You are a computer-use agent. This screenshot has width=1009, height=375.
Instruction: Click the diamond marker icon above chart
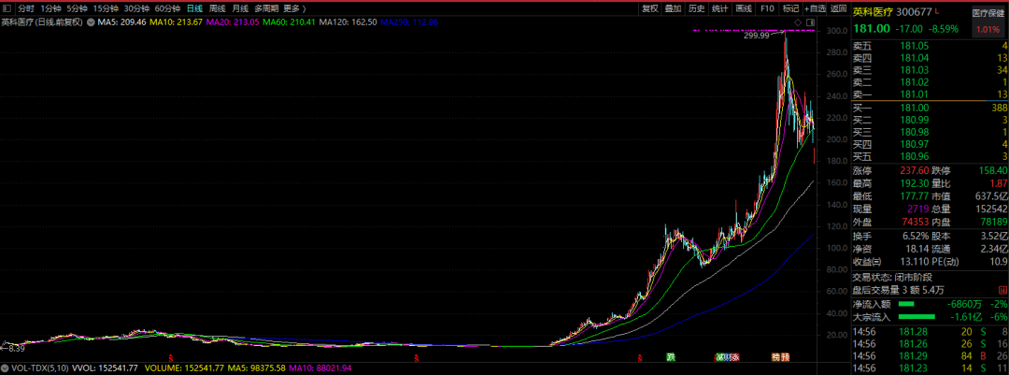(799, 22)
